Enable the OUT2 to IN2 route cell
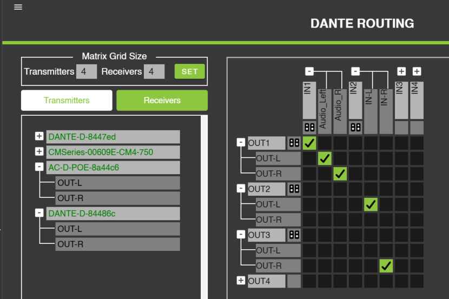Image resolution: width=449 pixels, height=299 pixels. pos(355,189)
